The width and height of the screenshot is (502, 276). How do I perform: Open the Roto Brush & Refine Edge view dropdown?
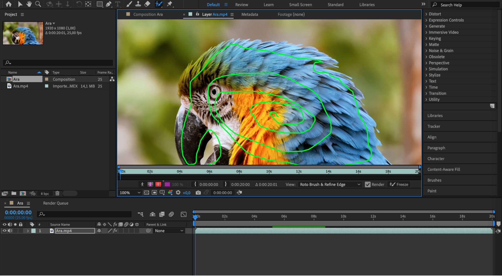tap(330, 185)
